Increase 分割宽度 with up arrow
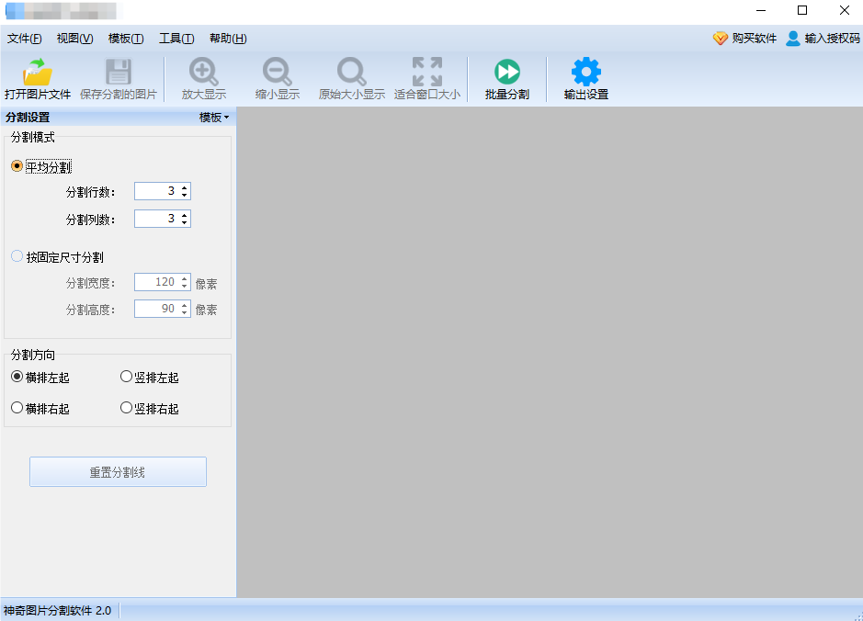This screenshot has width=863, height=621. point(185,278)
